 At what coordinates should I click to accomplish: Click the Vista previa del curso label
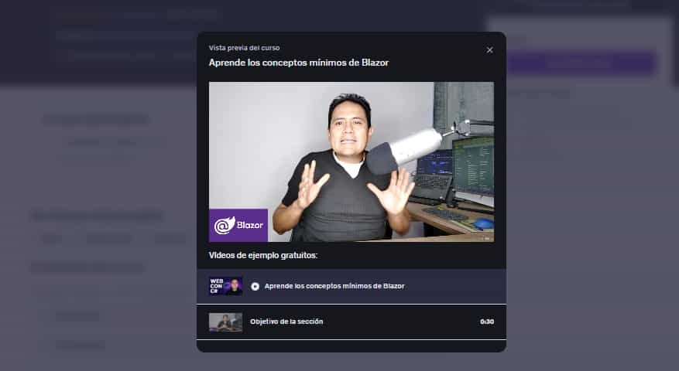tap(244, 48)
